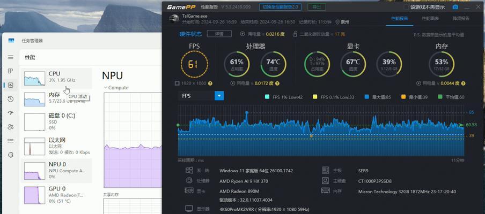Screen dimensions: 485x214
Task: Click graphics card D:94% T:97% usage gauge
Action: [317, 64]
